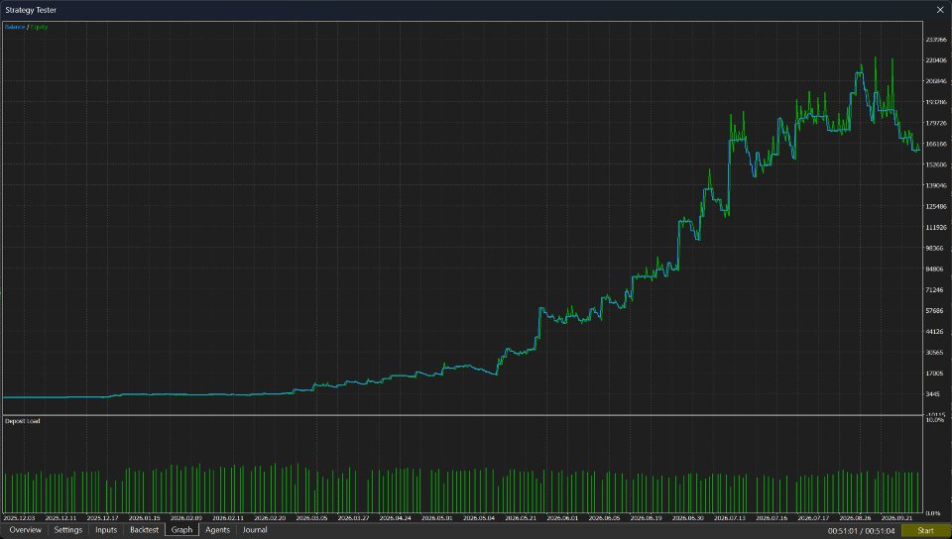Click the 17005 axis value

(935, 374)
